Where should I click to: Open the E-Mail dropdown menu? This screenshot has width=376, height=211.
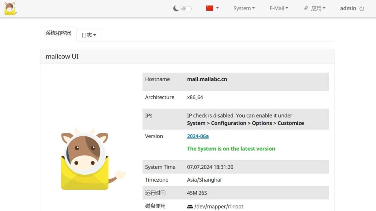(279, 8)
